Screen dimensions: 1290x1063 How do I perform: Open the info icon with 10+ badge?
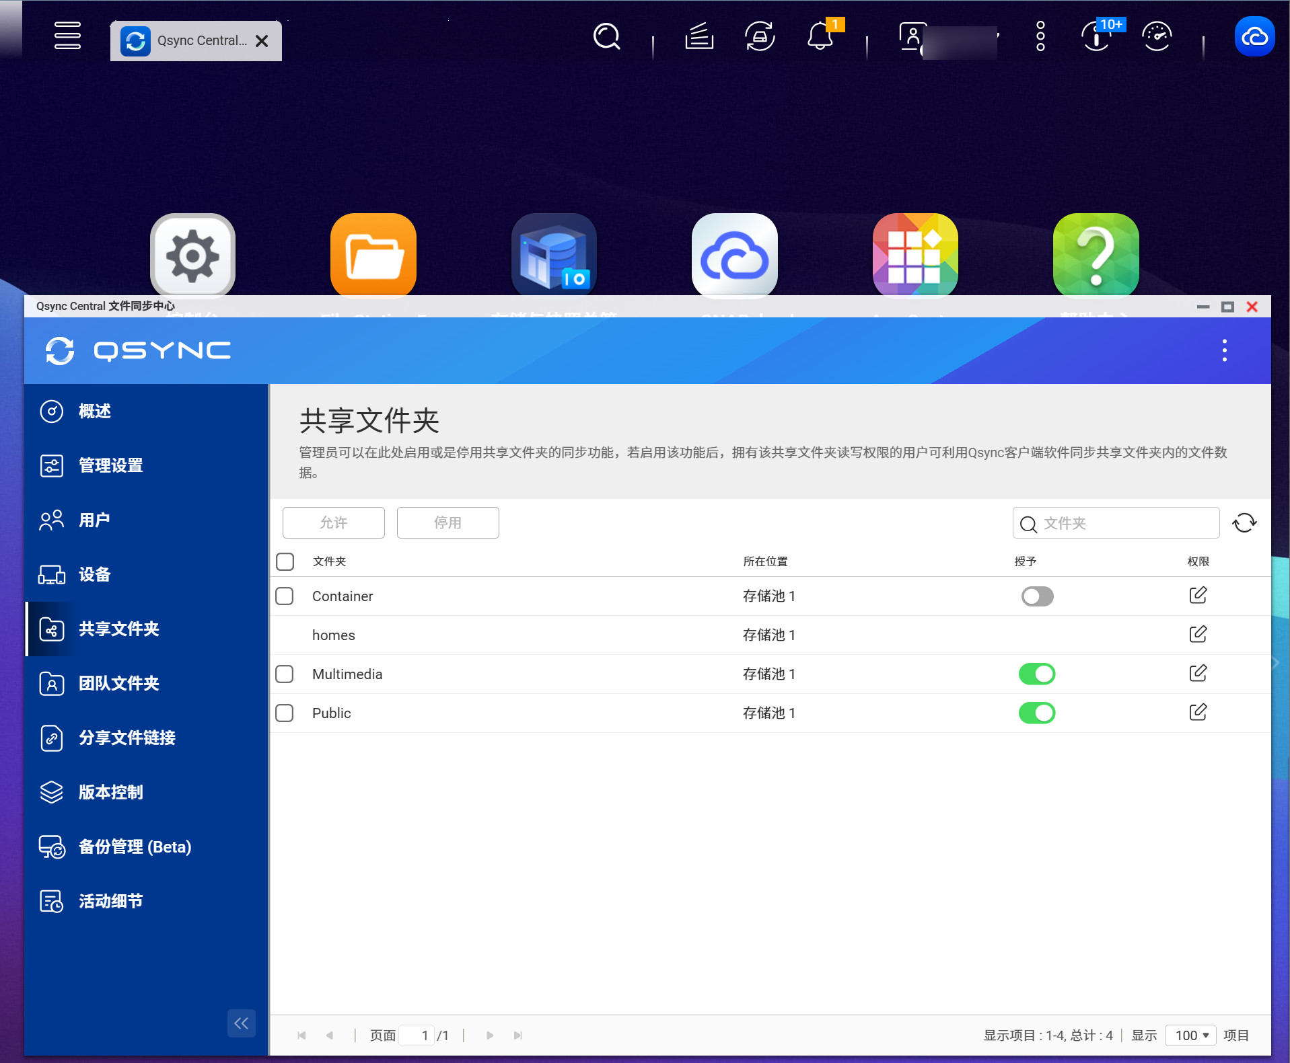1096,36
